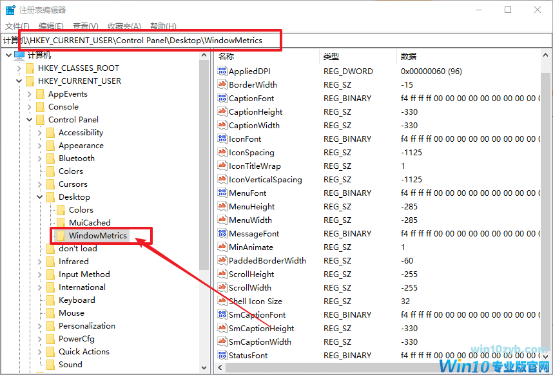553x375 pixels.
Task: Click the MenuFont binary value icon
Action: 222,193
